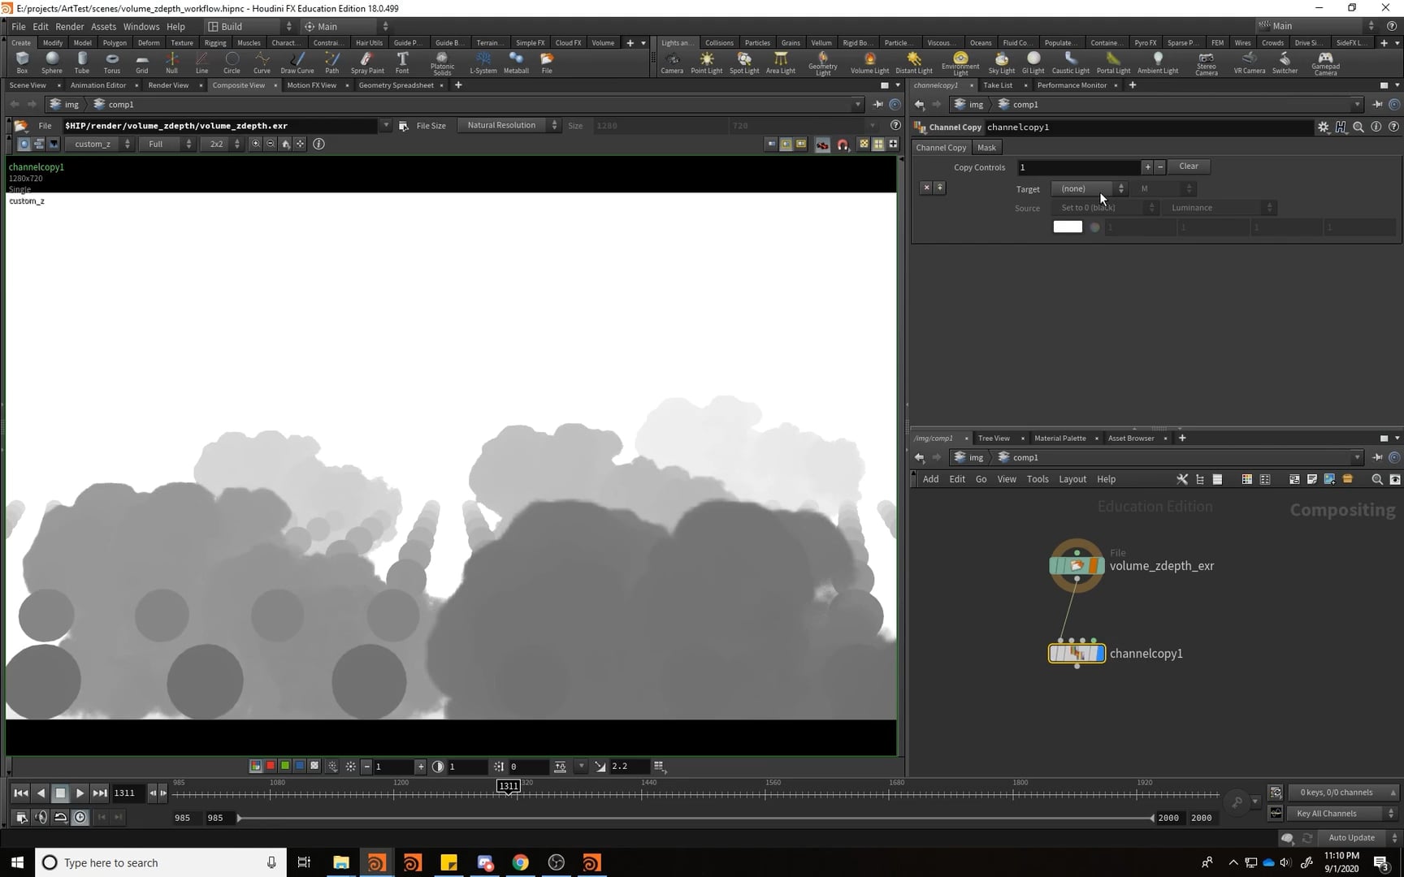Click the adapt-to-full-range icon in the viewer bottom bar

[561, 767]
